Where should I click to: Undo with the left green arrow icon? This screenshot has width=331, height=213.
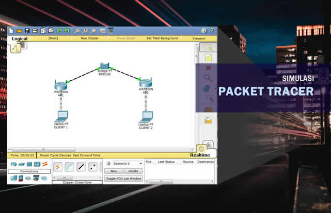click(59, 31)
